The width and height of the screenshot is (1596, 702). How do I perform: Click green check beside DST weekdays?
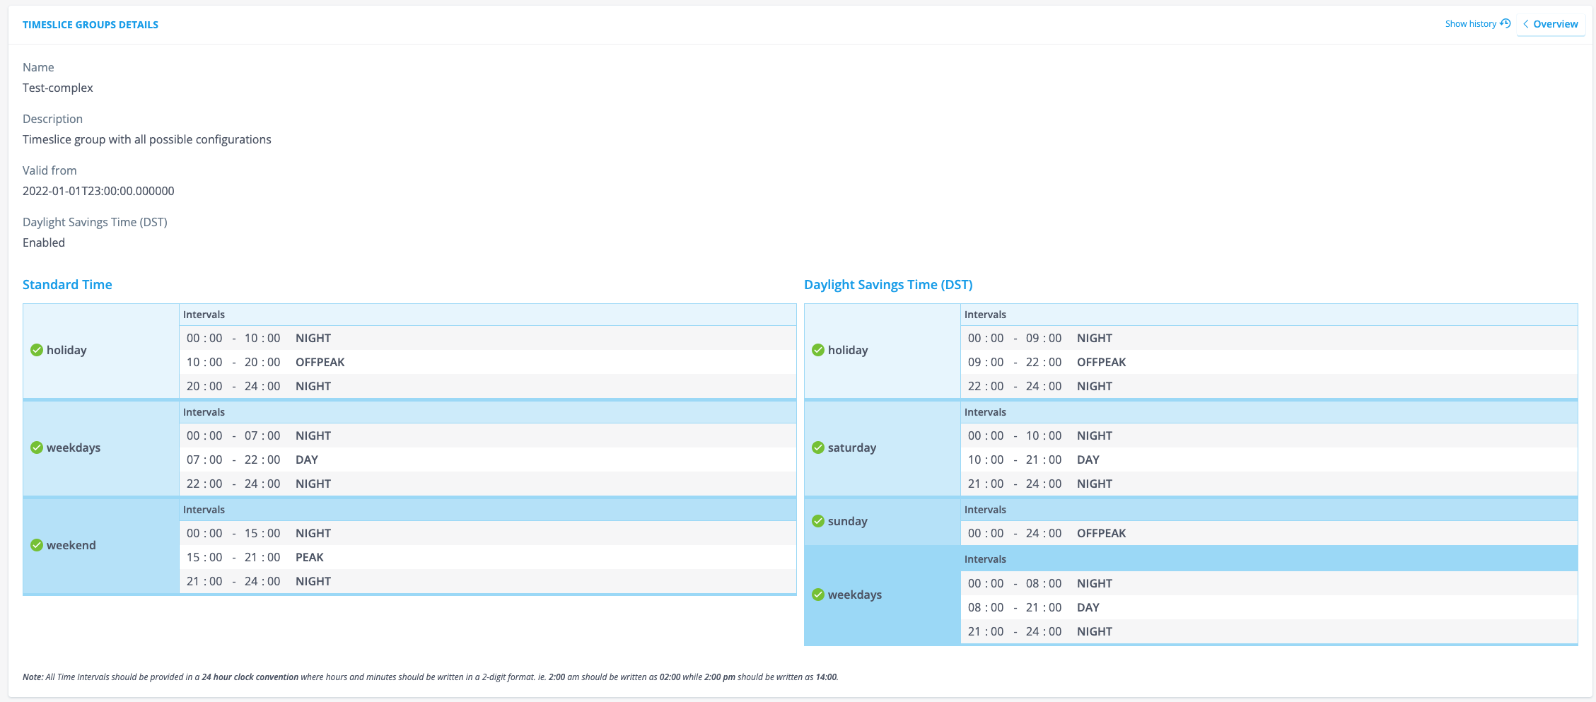[818, 595]
